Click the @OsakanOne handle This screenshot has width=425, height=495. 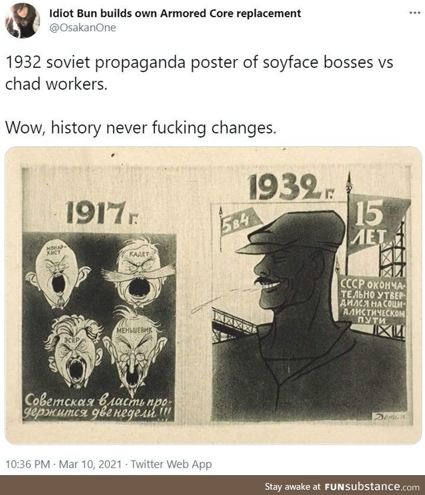point(82,28)
